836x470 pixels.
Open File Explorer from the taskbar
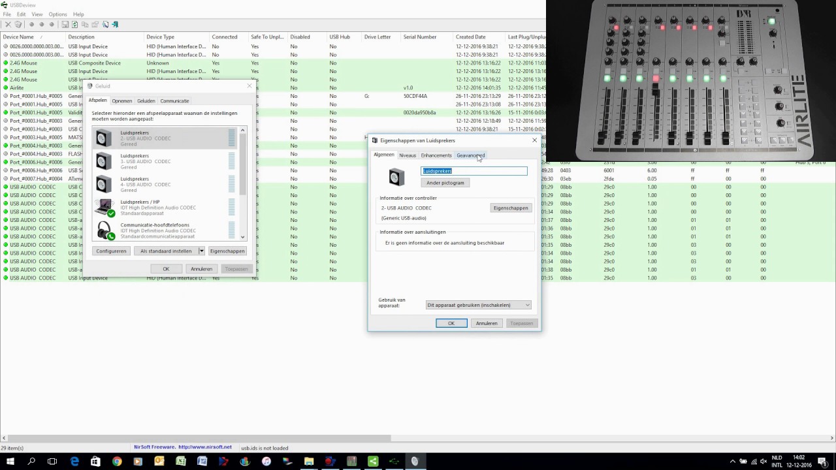pos(309,462)
